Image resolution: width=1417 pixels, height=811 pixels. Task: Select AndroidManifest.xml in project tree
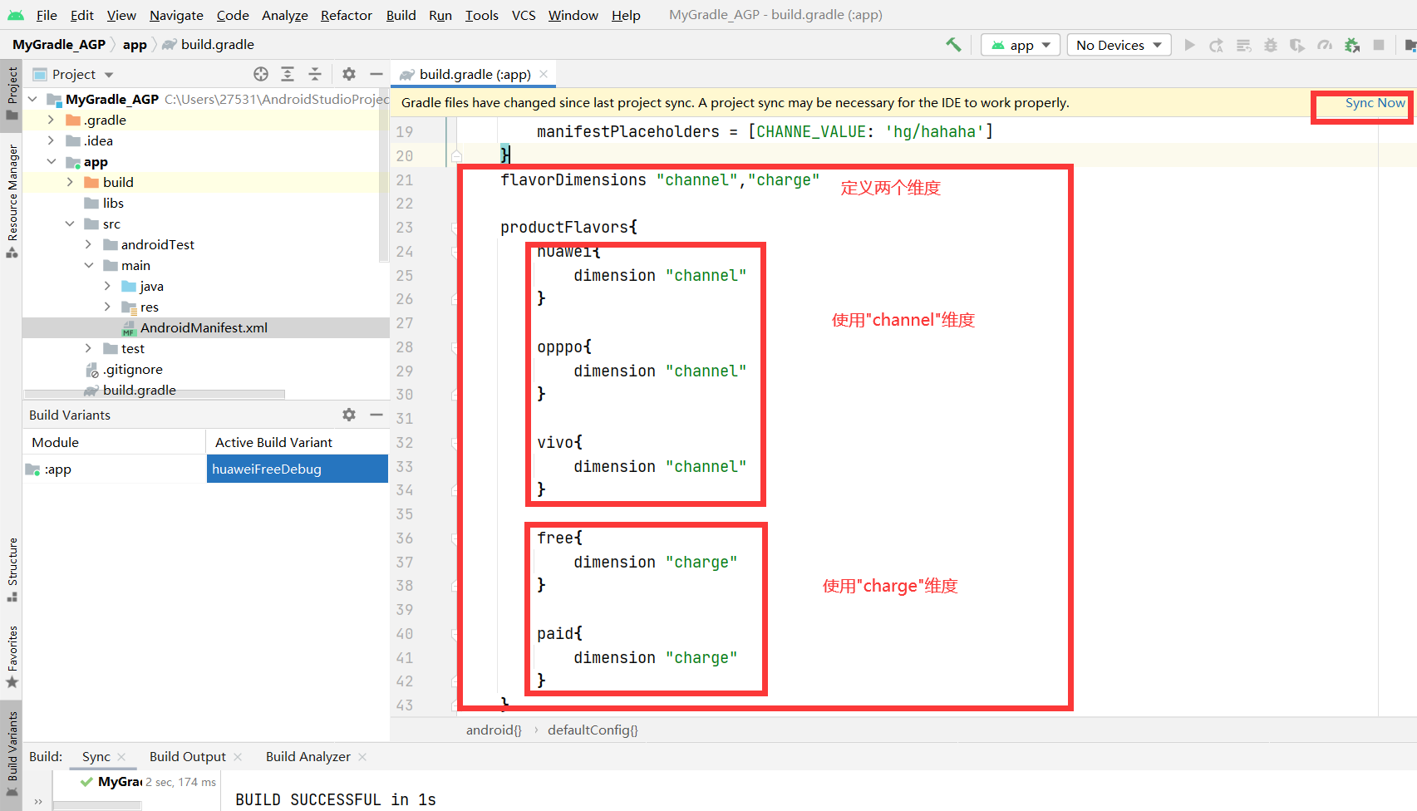pos(205,327)
